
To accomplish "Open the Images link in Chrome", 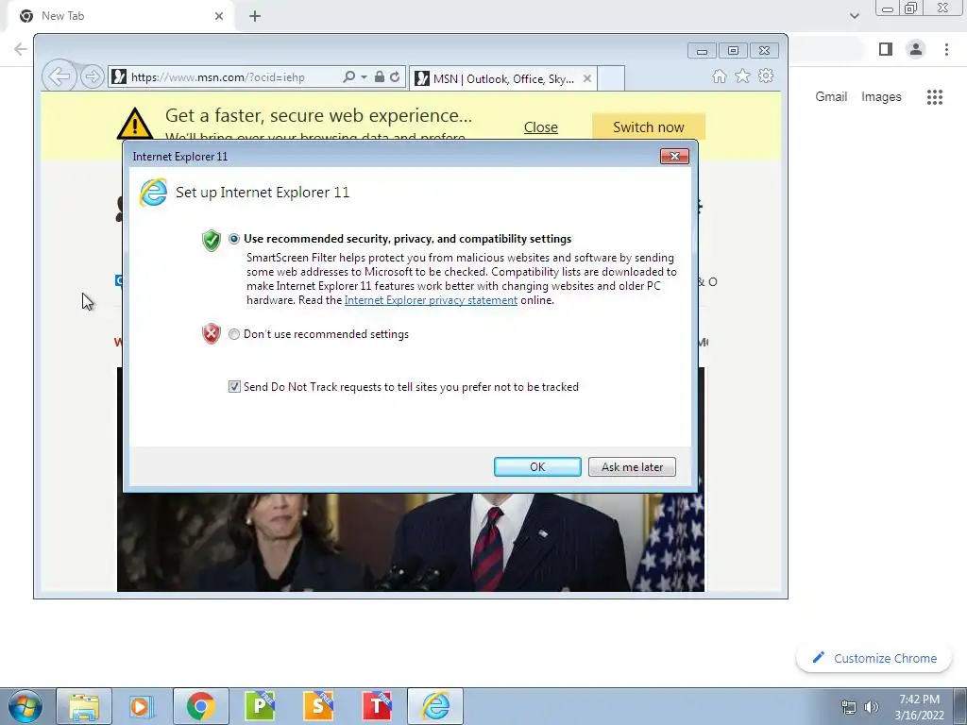I will (x=881, y=97).
